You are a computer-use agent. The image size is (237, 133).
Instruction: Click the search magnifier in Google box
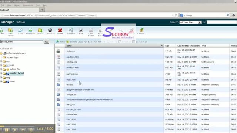point(227,15)
